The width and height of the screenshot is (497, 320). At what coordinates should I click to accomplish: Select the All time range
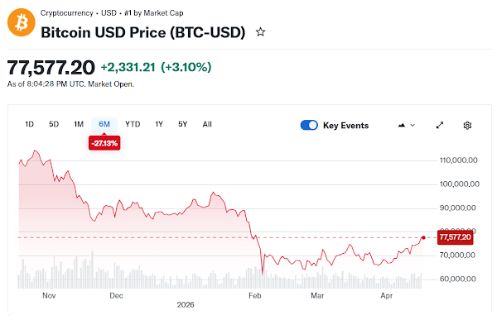click(207, 124)
